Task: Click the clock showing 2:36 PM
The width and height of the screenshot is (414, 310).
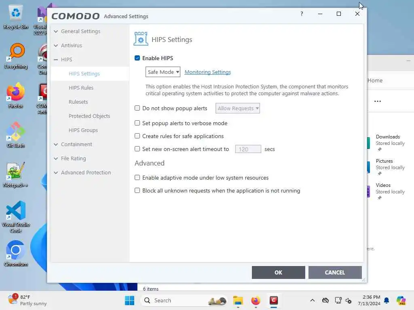Action: [x=369, y=300]
